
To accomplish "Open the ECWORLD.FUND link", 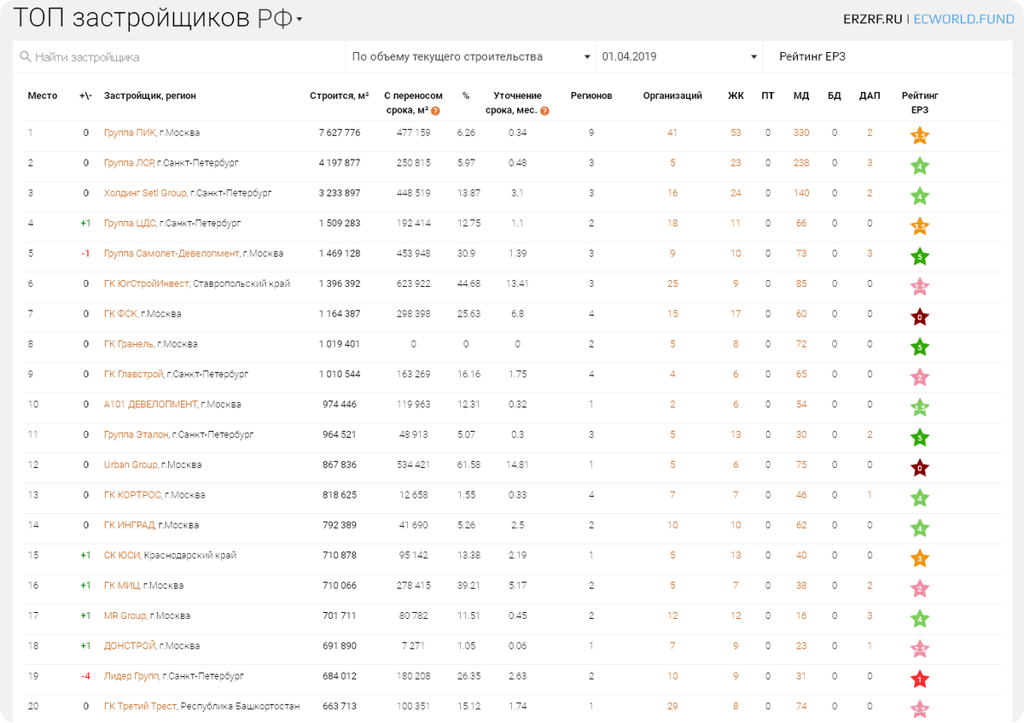I will [963, 19].
